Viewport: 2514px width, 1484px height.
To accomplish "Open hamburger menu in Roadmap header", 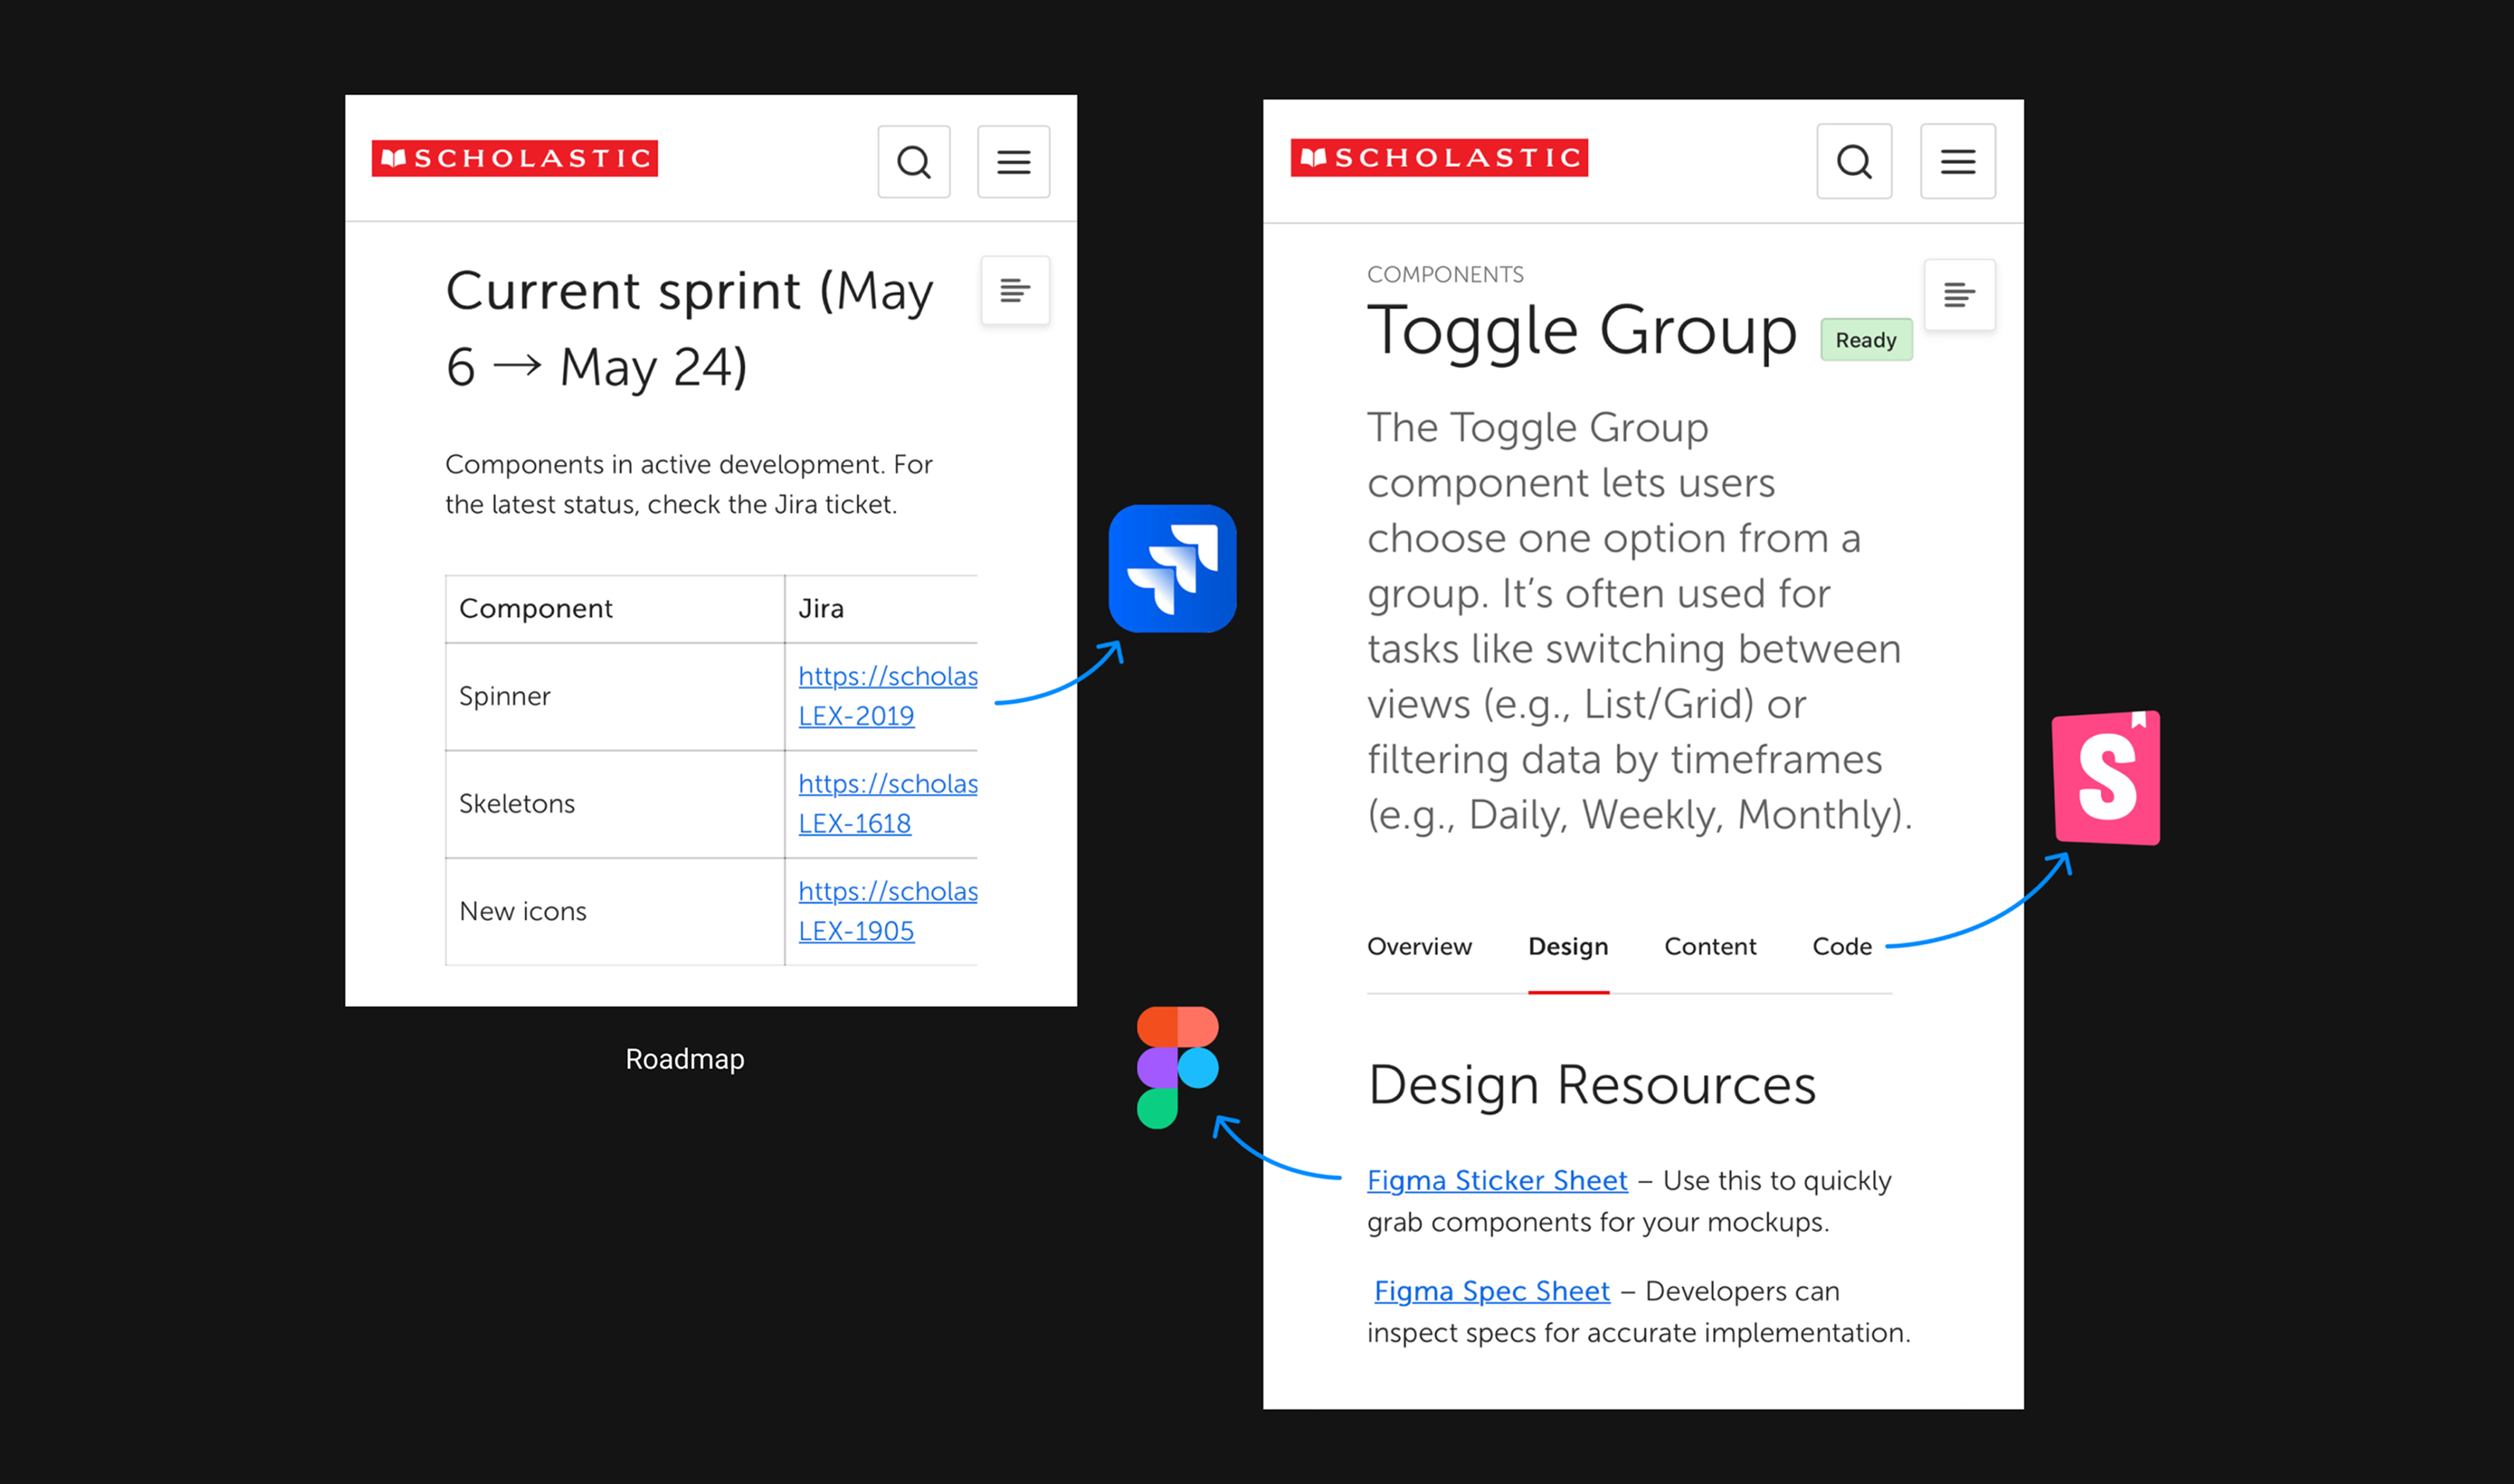I will 1013,162.
